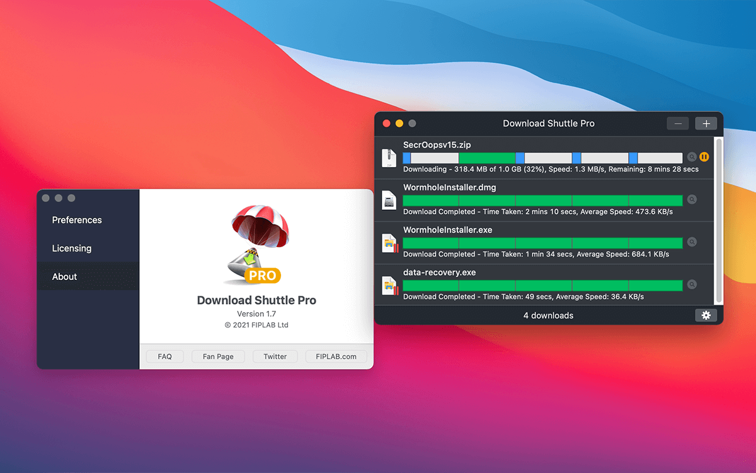The height and width of the screenshot is (473, 756).
Task: Click the WormholeInstaller.exe green progress bar
Action: [x=542, y=243]
